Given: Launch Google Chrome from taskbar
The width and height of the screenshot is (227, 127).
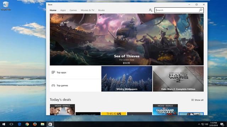Looking at the screenshot, I should (27, 124).
